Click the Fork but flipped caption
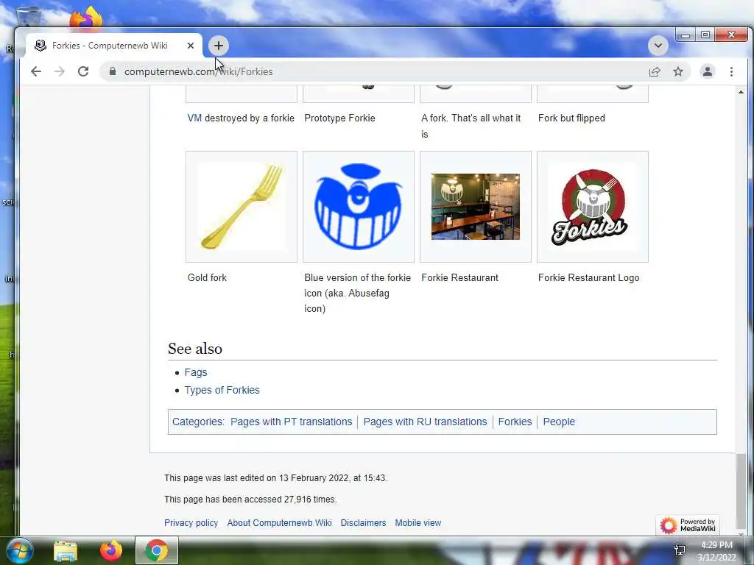The height and width of the screenshot is (565, 754). [x=571, y=118]
